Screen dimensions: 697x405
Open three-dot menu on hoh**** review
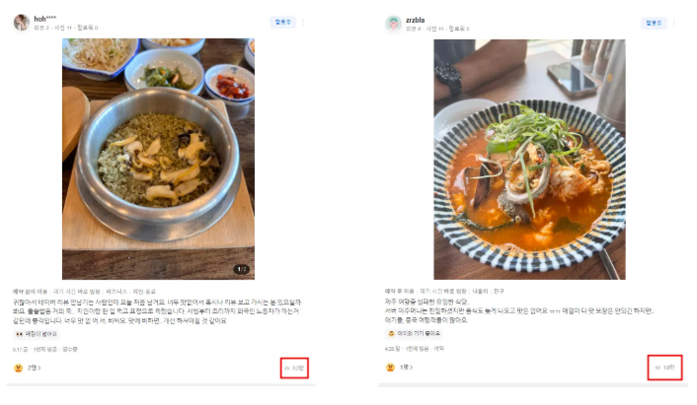coord(304,23)
